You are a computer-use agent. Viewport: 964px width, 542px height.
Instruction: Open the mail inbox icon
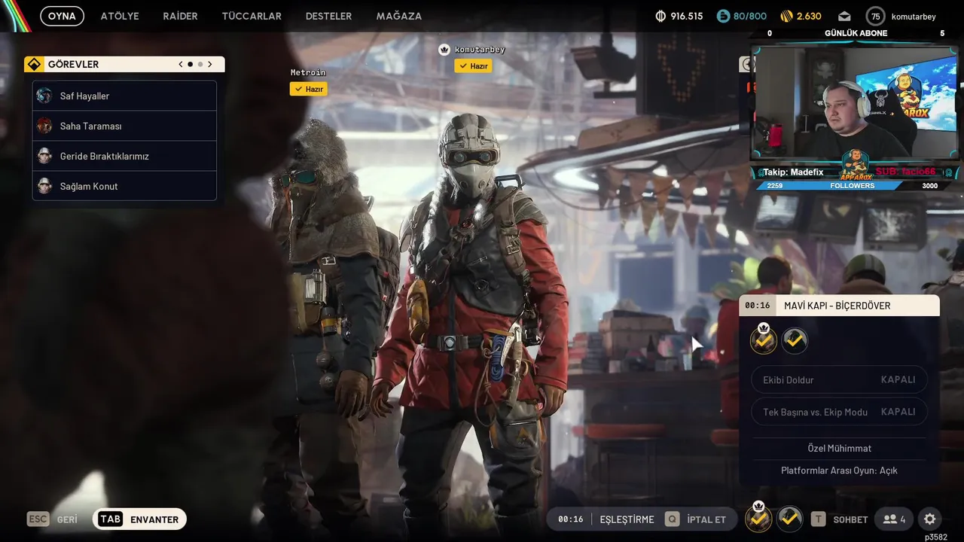coord(844,16)
